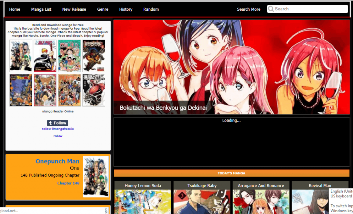
Task: Open the New Release page
Action: pyautogui.click(x=74, y=9)
